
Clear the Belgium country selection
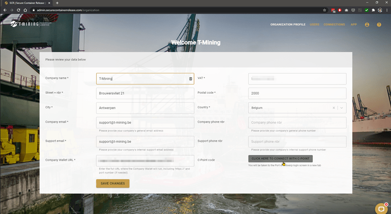pyautogui.click(x=334, y=108)
